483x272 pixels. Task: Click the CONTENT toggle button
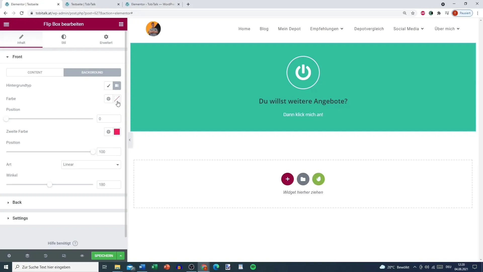pyautogui.click(x=35, y=72)
